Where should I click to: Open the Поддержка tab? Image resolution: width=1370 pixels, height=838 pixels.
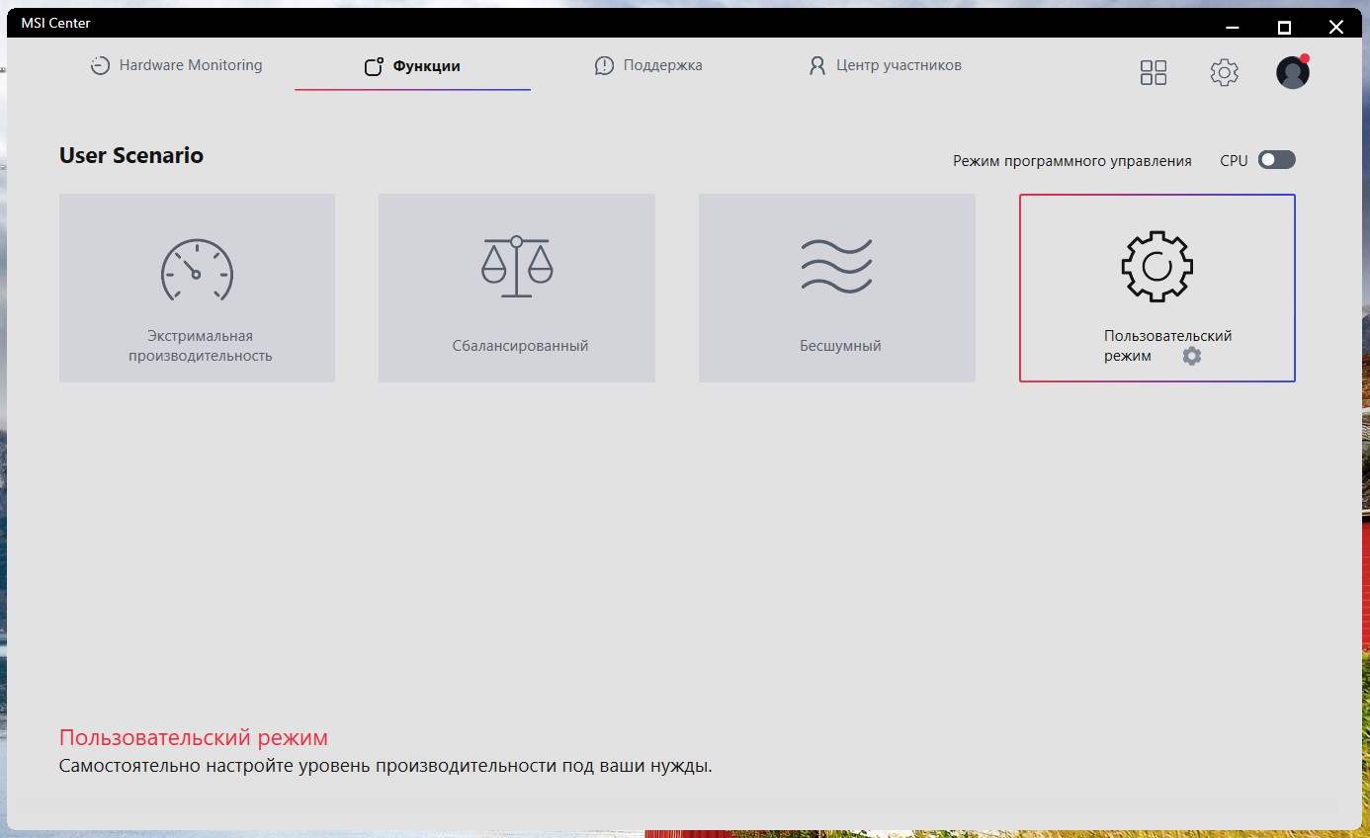[x=648, y=66]
